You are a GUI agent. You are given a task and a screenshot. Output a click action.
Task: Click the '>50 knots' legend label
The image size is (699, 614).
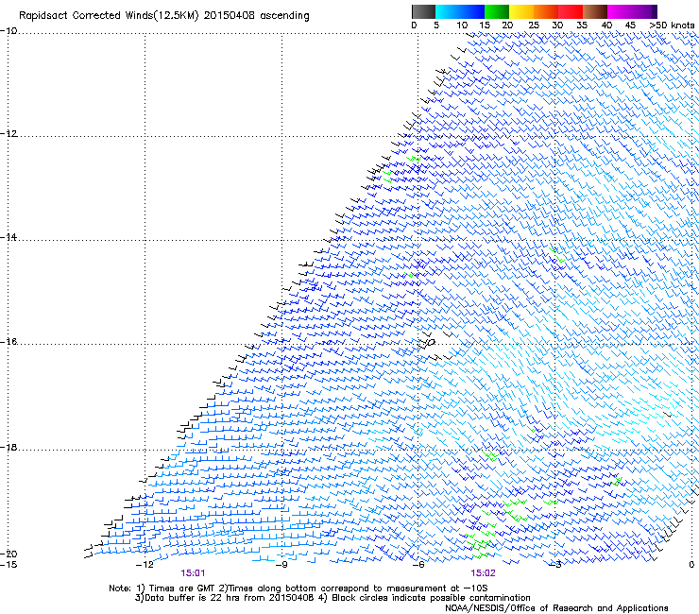[672, 26]
